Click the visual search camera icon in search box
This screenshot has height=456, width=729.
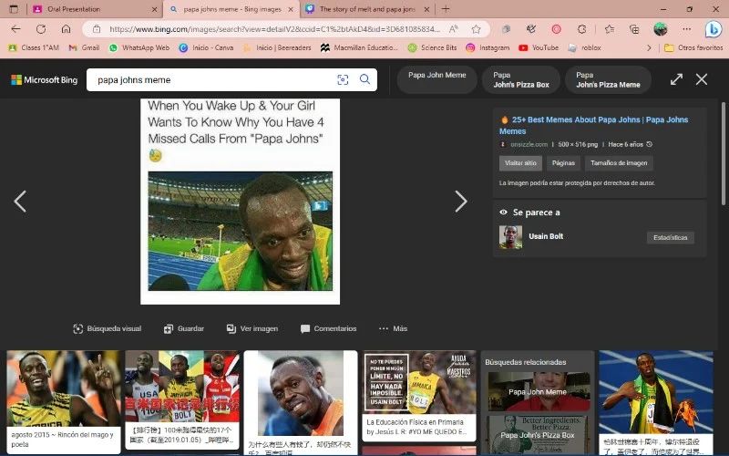343,79
